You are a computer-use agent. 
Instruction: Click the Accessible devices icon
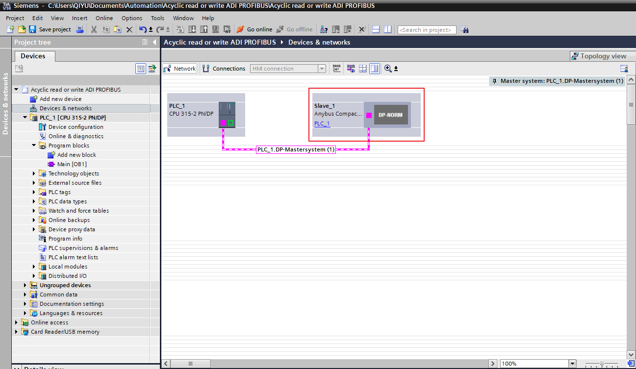[324, 29]
